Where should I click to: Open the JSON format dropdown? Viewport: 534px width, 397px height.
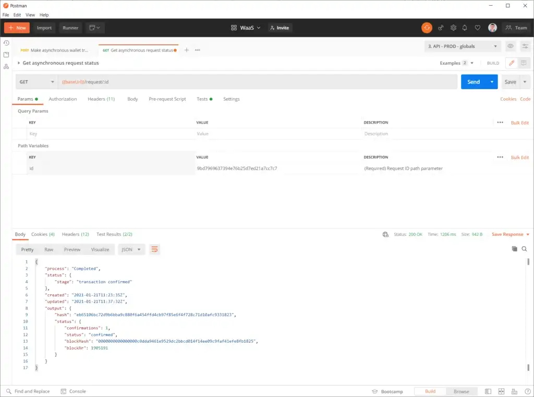pos(131,249)
